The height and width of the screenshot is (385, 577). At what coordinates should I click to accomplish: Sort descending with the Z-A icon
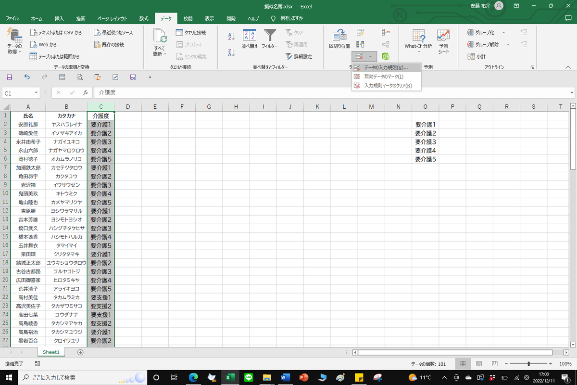click(231, 52)
